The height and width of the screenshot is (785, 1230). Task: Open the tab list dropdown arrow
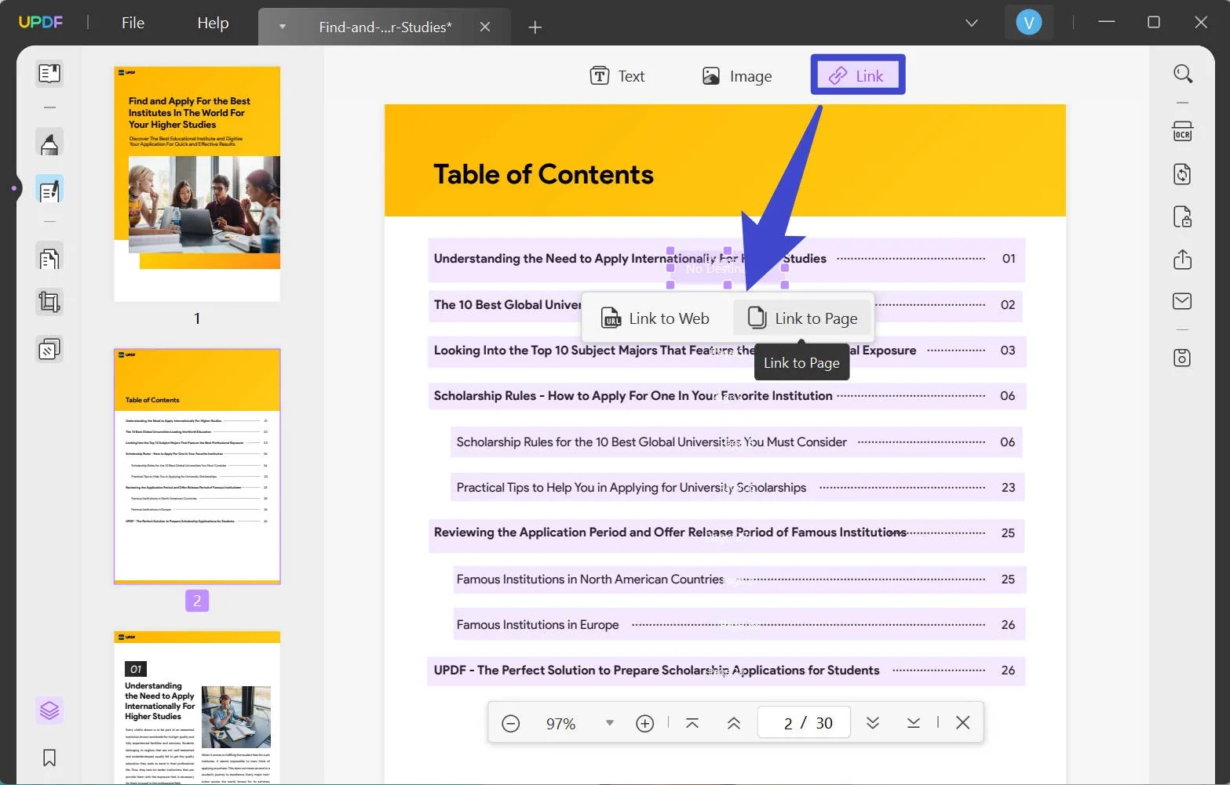[x=283, y=27]
